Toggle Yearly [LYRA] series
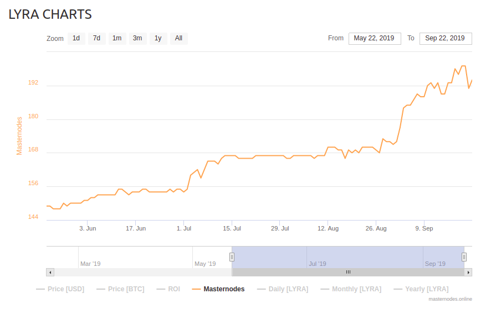This screenshot has height=309, width=491. coord(421,289)
